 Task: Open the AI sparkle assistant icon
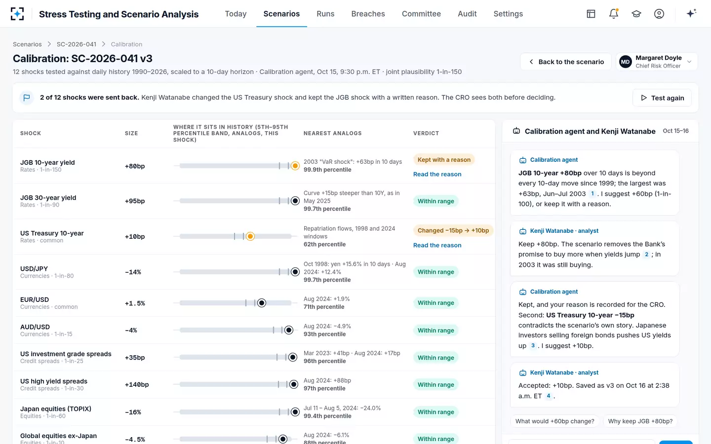pos(691,13)
